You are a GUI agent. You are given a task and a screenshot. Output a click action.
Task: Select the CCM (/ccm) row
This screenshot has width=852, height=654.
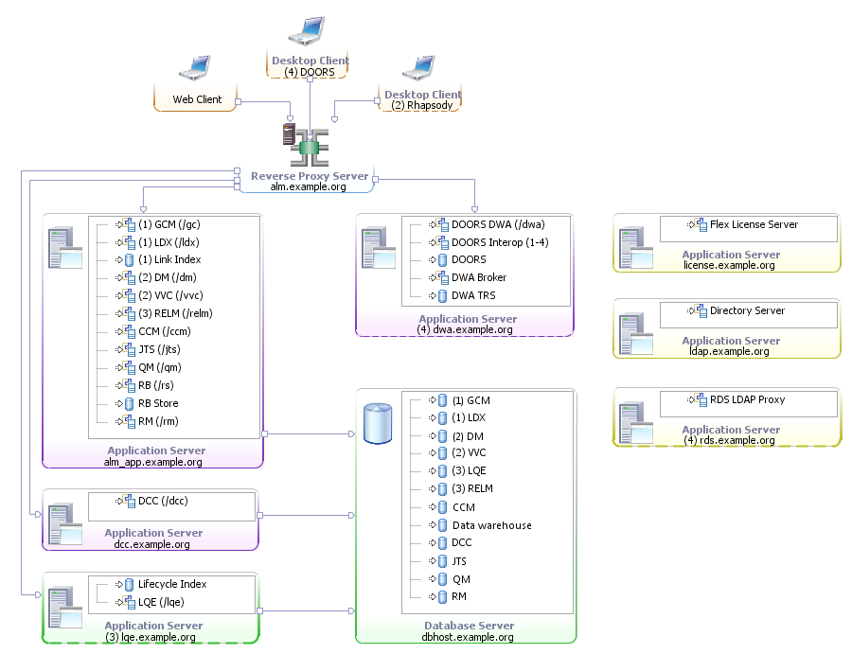[x=152, y=331]
